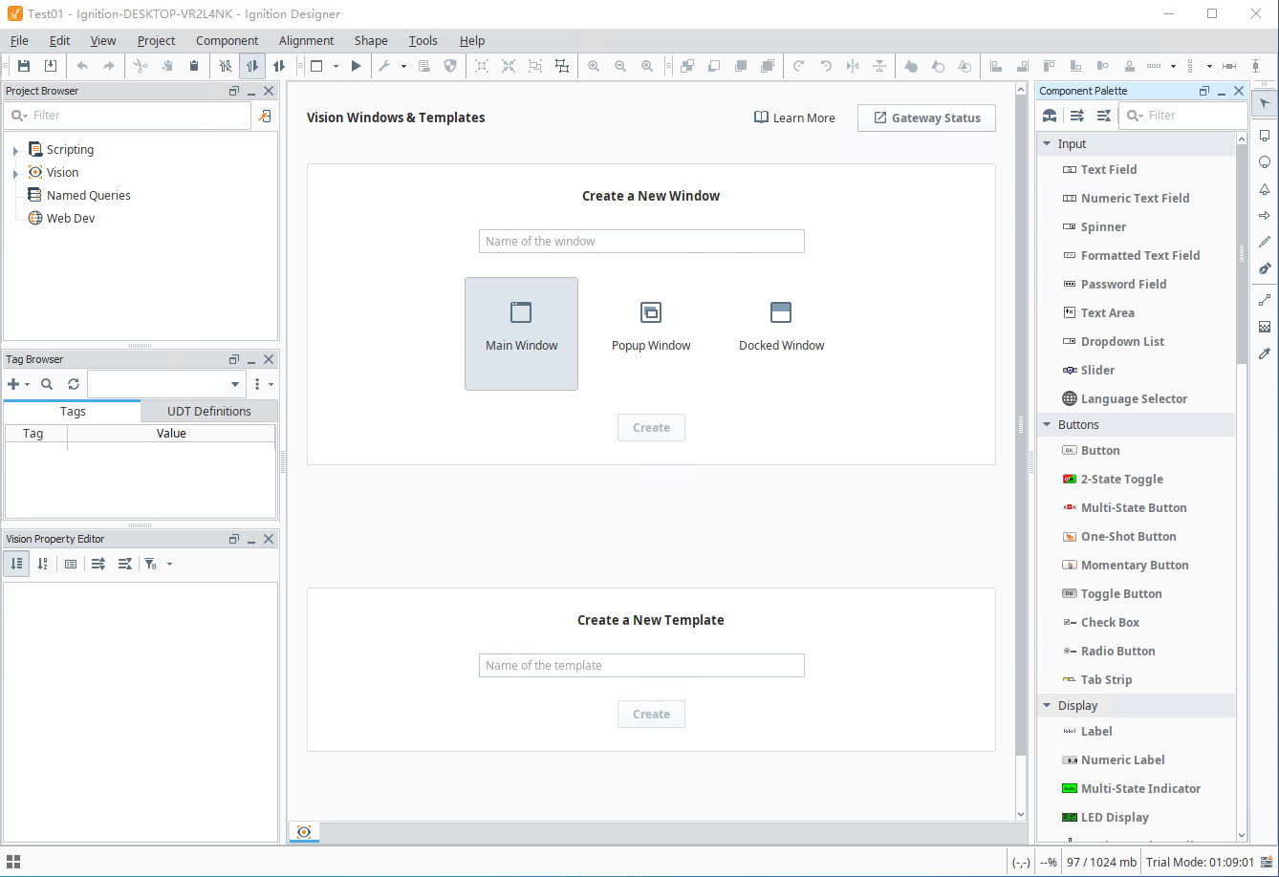
Task: Click the Preview Mode play icon
Action: point(357,66)
